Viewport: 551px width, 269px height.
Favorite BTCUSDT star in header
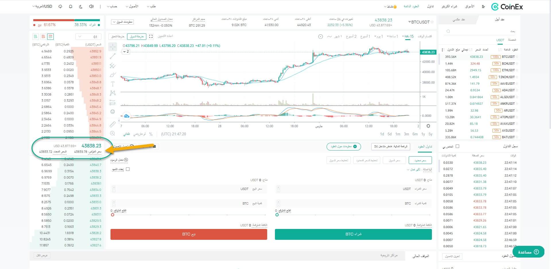coord(432,22)
